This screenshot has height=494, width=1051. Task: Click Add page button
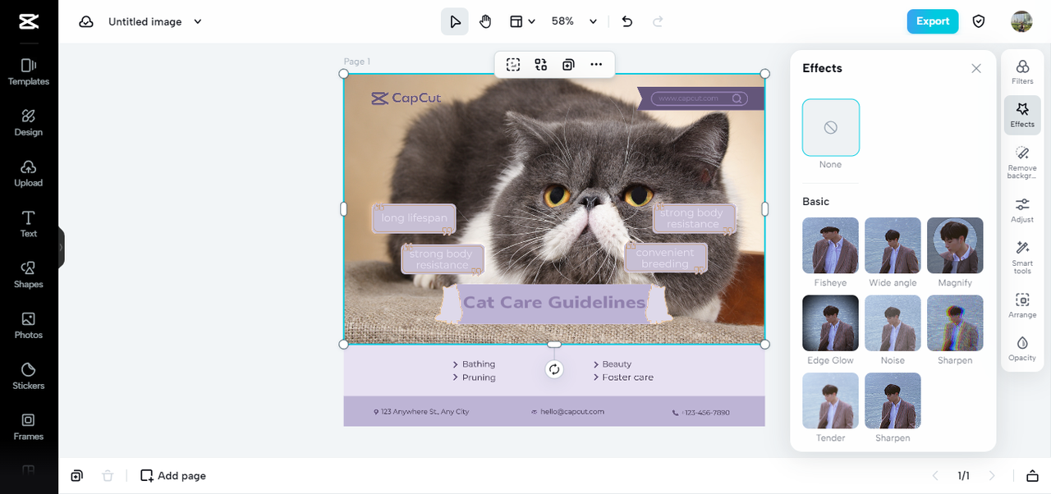(173, 476)
